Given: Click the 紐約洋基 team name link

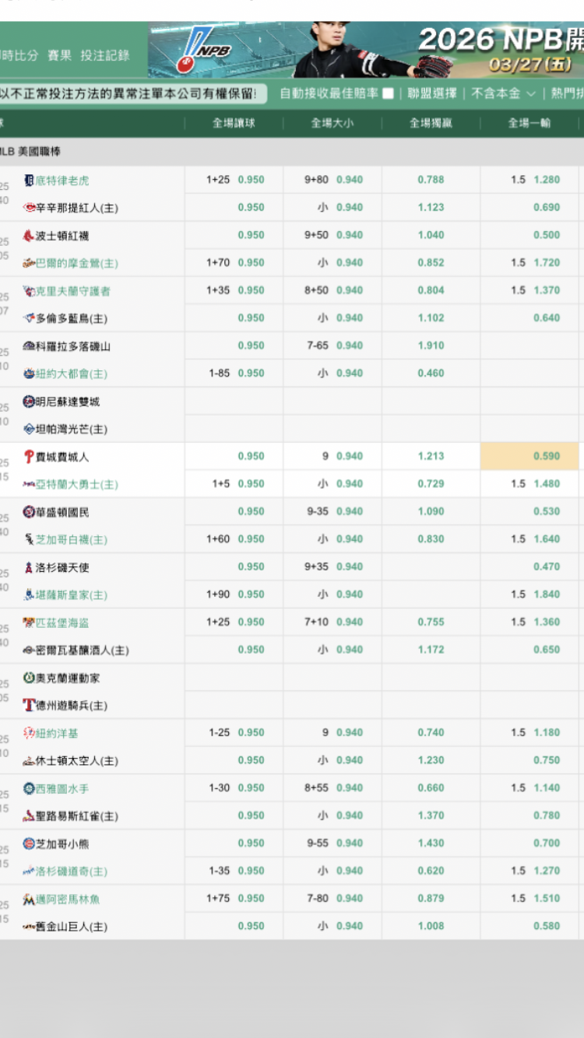Looking at the screenshot, I should click(57, 733).
